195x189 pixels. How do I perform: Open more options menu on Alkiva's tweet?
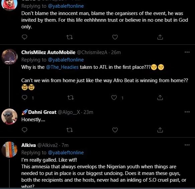pos(187,145)
